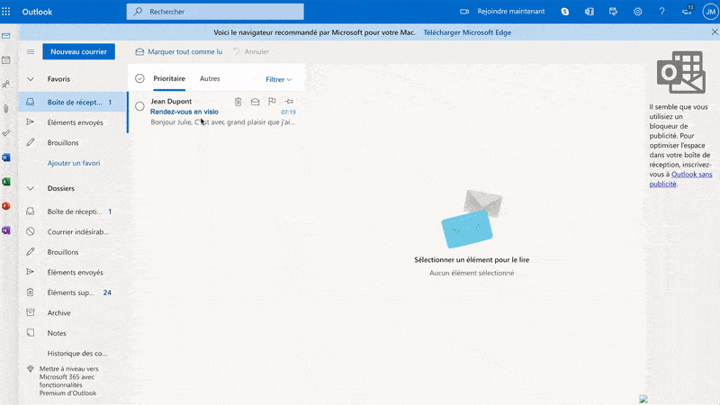The height and width of the screenshot is (405, 720).
Task: Focus the Rechercher search field
Action: 215,12
